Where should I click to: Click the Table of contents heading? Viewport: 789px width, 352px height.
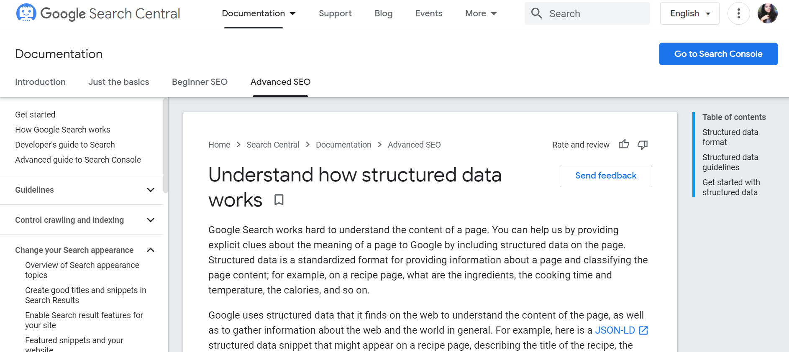(x=734, y=117)
